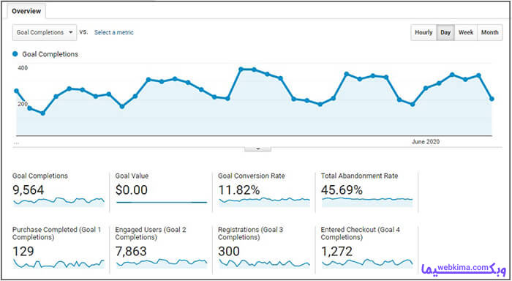
Task: Select the Entered Checkout Goal 4 value 1,272
Action: pos(336,251)
